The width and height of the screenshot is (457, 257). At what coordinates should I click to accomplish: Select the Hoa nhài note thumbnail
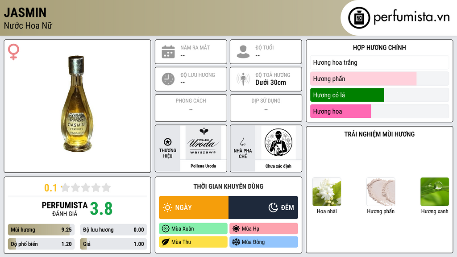coord(327,192)
